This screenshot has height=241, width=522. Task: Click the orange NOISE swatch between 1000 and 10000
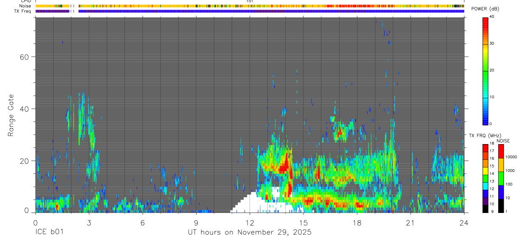(501, 165)
